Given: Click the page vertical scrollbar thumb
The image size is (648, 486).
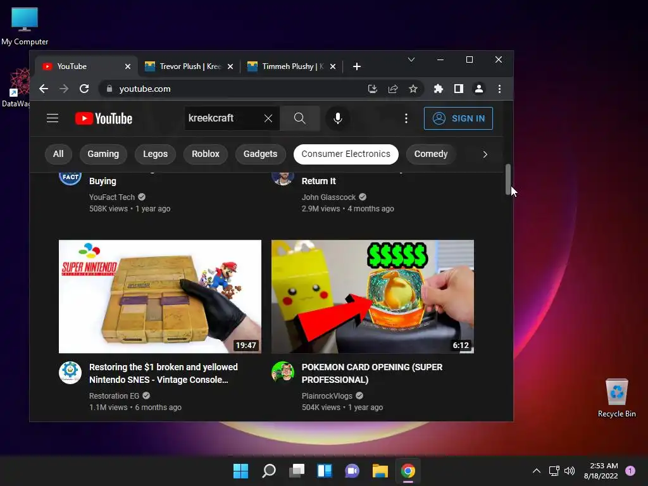Looking at the screenshot, I should [508, 179].
